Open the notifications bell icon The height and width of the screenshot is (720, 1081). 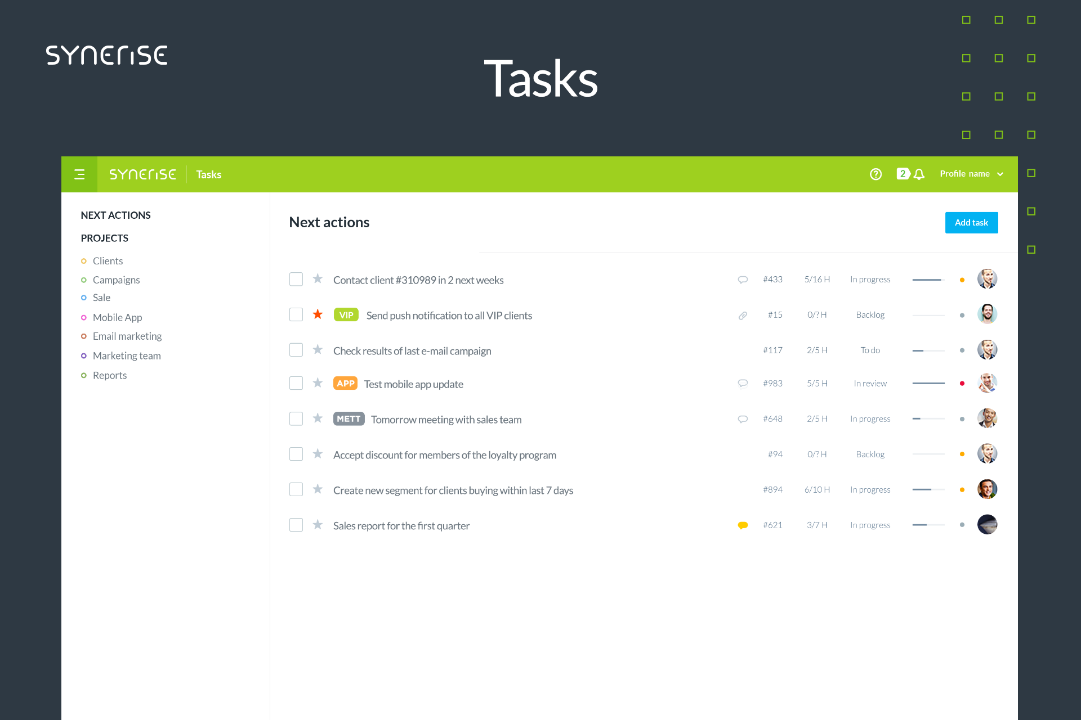919,174
